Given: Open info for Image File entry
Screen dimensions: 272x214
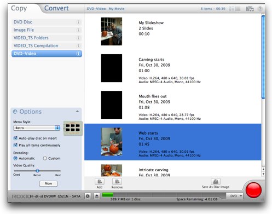Looking at the screenshot, I should tap(78, 30).
